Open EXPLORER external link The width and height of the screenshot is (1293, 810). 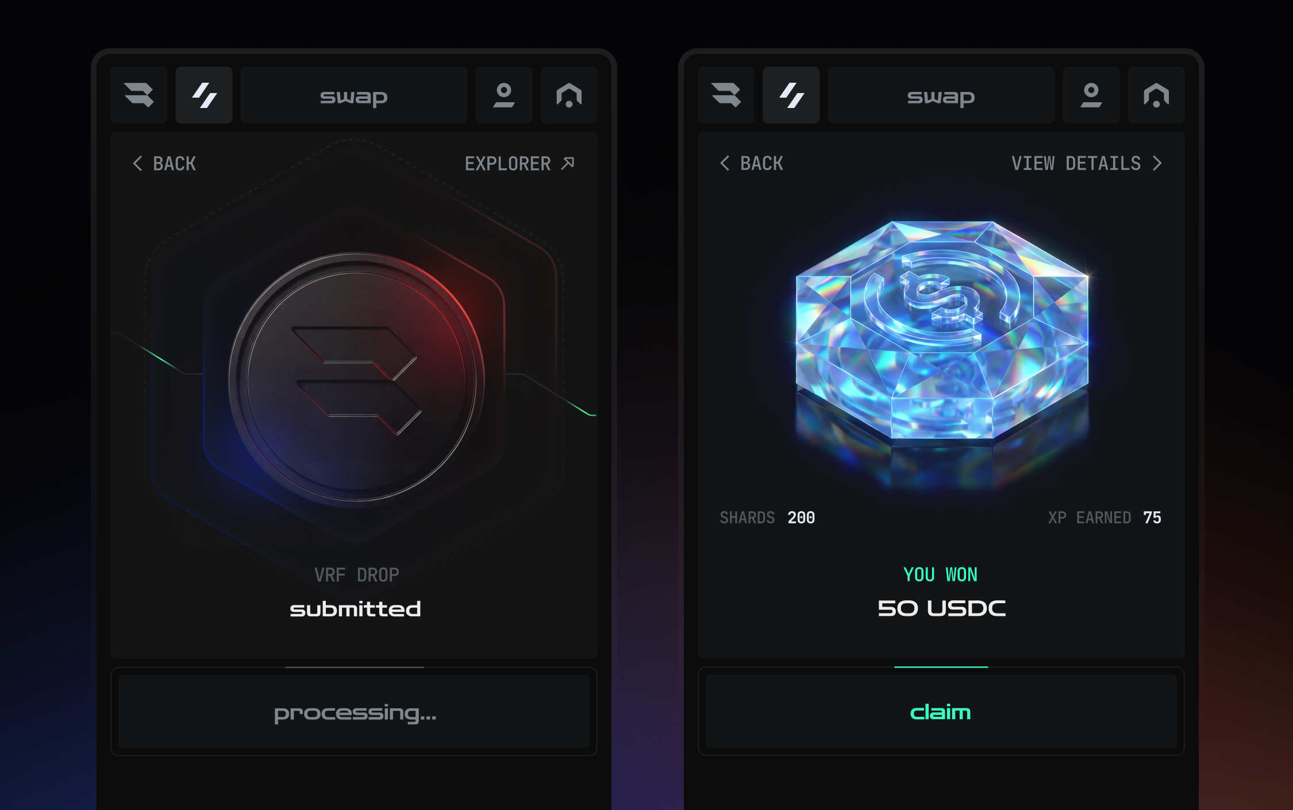click(519, 164)
